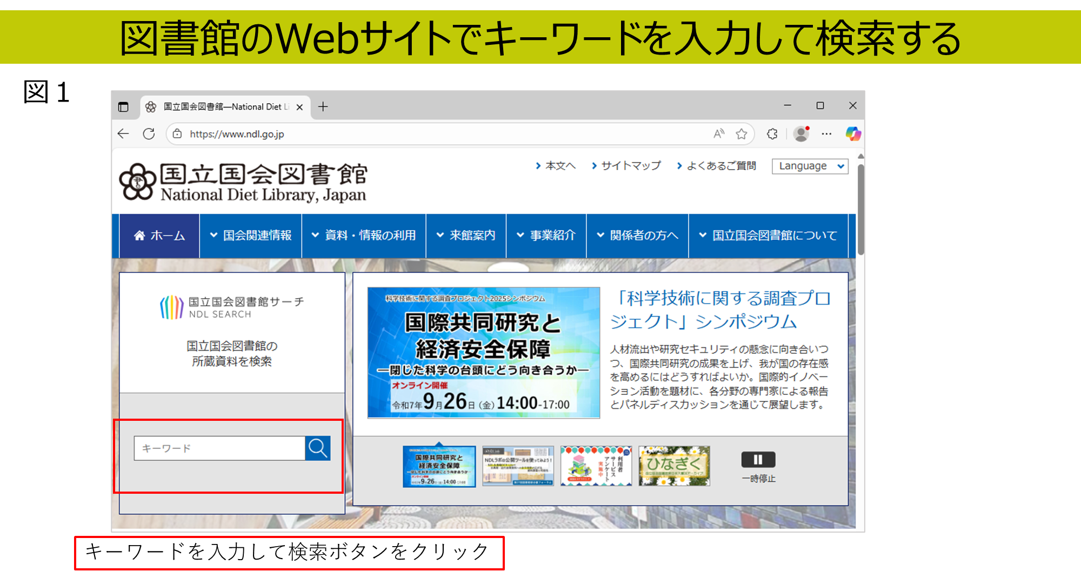The height and width of the screenshot is (578, 1081).
Task: Click the magnifying glass search button
Action: [x=317, y=448]
